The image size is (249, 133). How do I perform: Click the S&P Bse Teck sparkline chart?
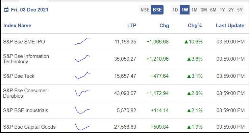click(82, 76)
